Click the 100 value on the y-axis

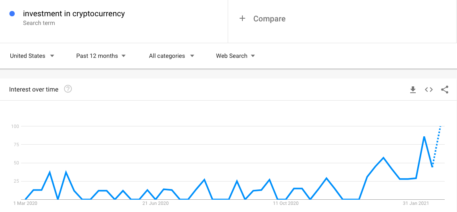(x=15, y=126)
